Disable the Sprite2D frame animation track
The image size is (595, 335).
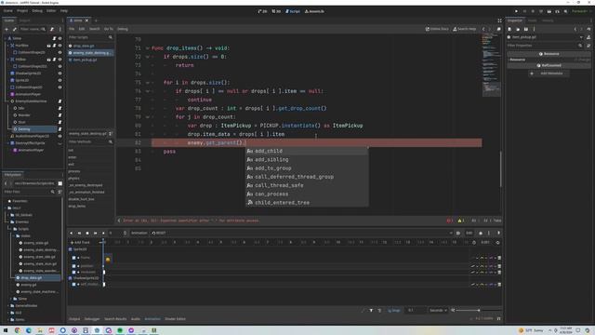click(74, 258)
